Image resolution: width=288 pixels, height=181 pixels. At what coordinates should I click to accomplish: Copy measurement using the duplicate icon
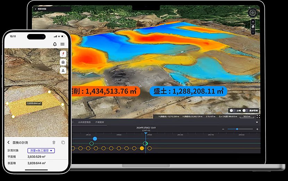[63, 142]
